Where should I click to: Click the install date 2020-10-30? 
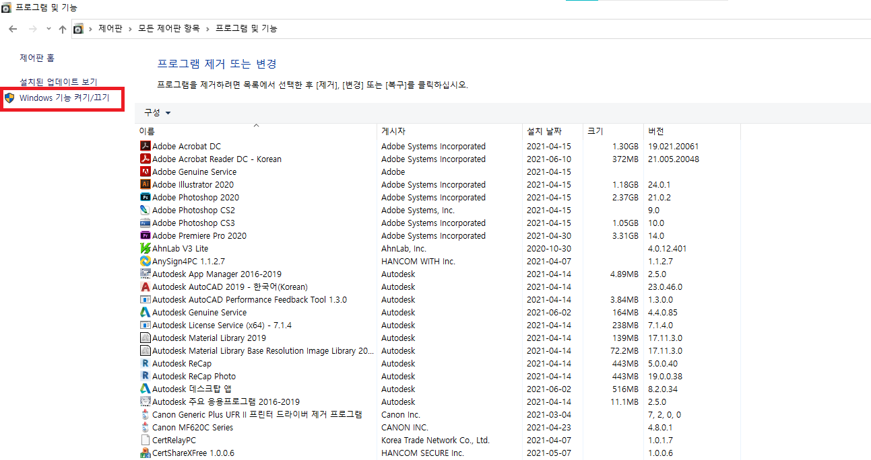pyautogui.click(x=548, y=248)
